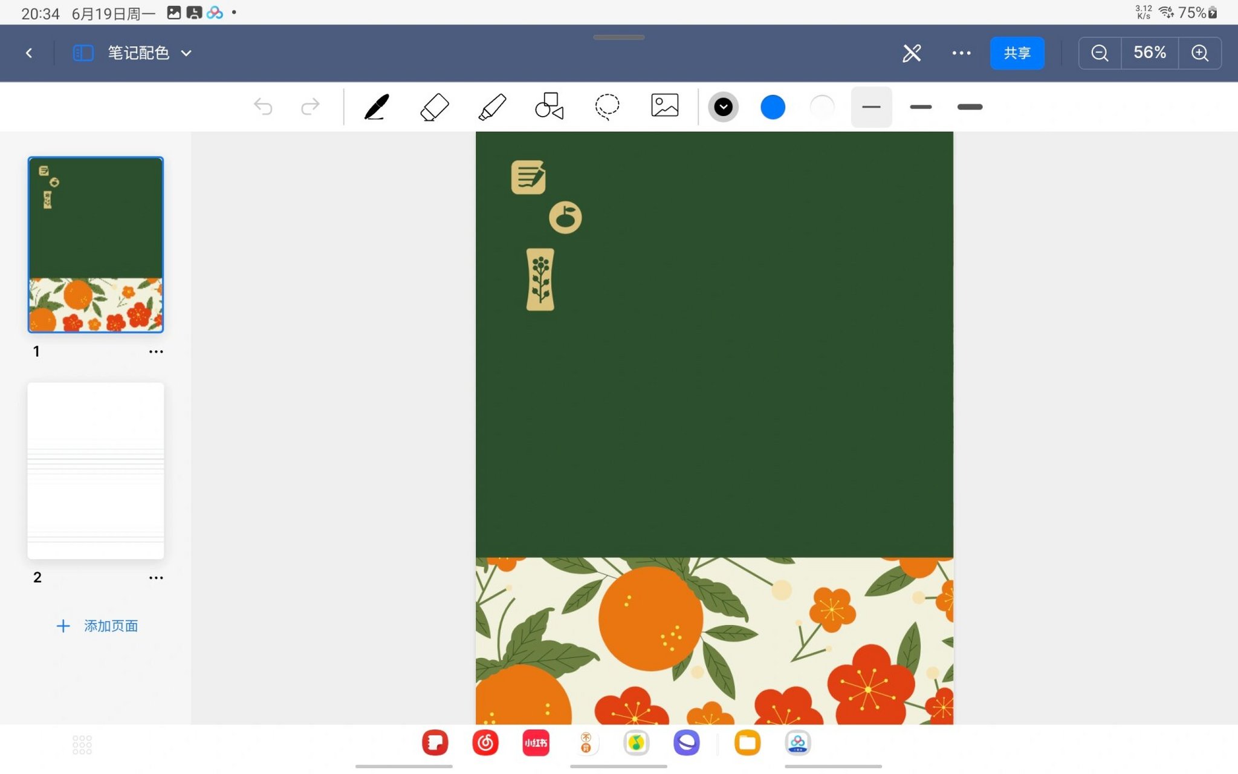Open page 2 blank thumbnail
Image resolution: width=1238 pixels, height=774 pixels.
click(x=96, y=470)
